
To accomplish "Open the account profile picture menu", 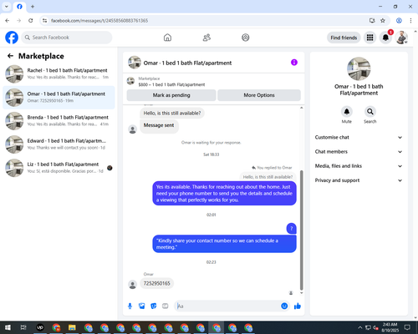I will 401,38.
